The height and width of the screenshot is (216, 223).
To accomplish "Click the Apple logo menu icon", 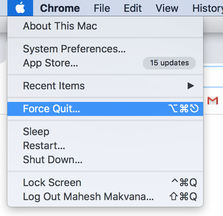I will (x=20, y=8).
